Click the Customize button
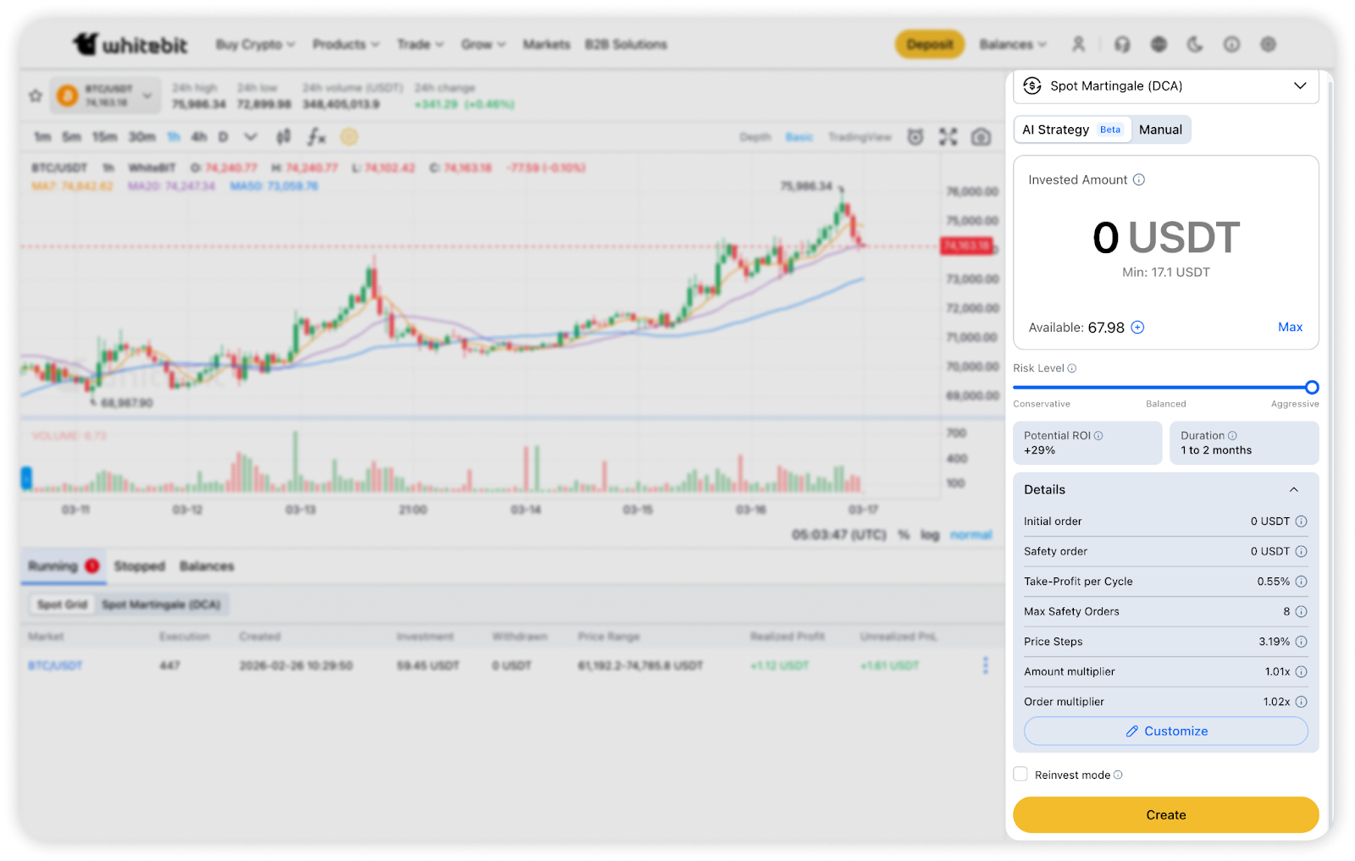The image size is (1355, 861). (1165, 731)
